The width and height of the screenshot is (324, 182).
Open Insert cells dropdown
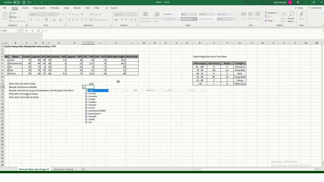(x=243, y=17)
